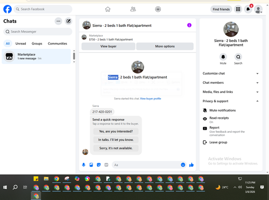Expand Customize chat section
269x200 pixels.
pyautogui.click(x=231, y=74)
